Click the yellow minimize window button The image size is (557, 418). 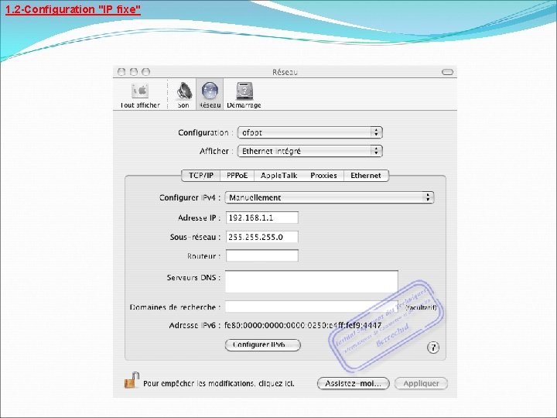(x=134, y=72)
